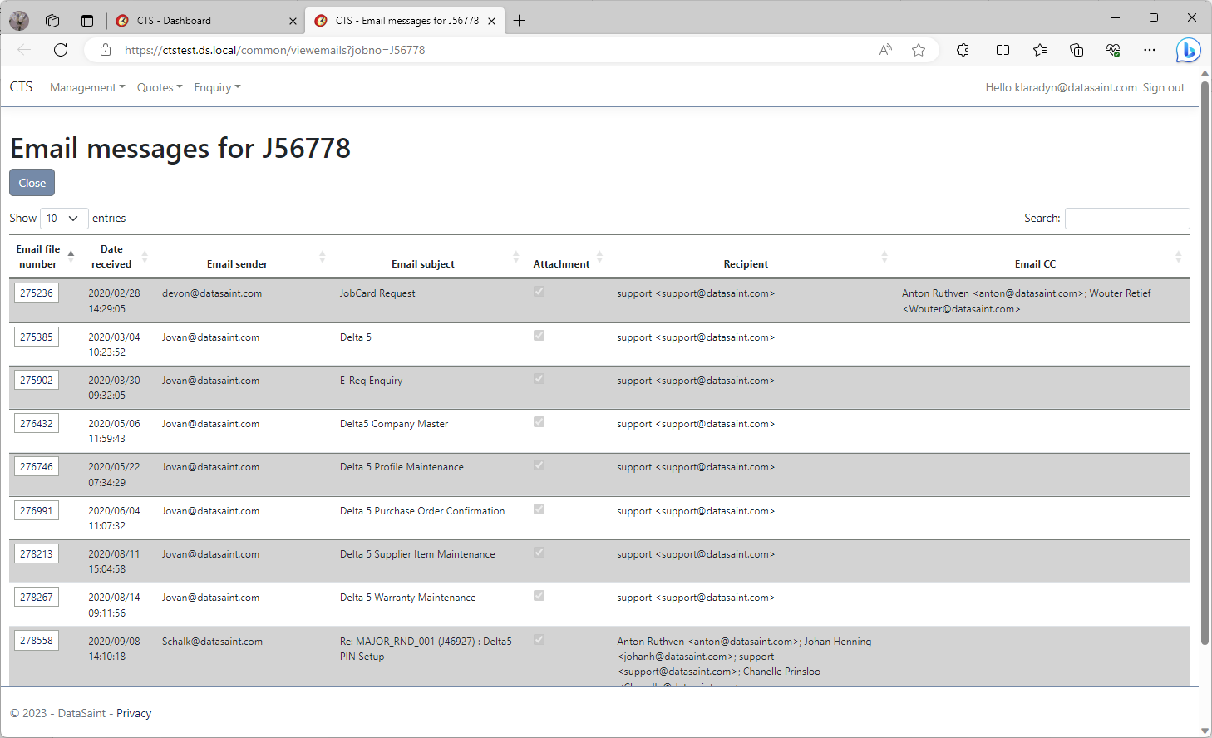1212x738 pixels.
Task: Open Favorites list icon
Action: coord(1040,50)
